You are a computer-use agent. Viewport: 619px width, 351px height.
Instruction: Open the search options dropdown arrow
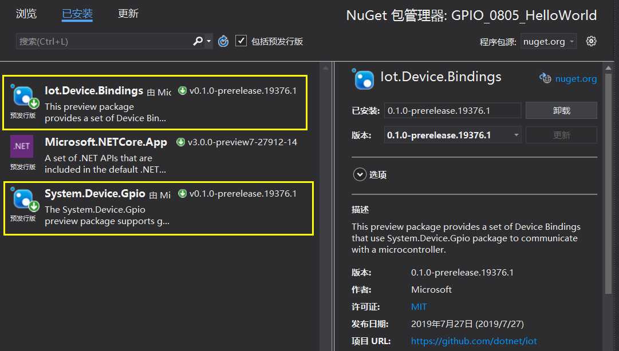pos(209,41)
